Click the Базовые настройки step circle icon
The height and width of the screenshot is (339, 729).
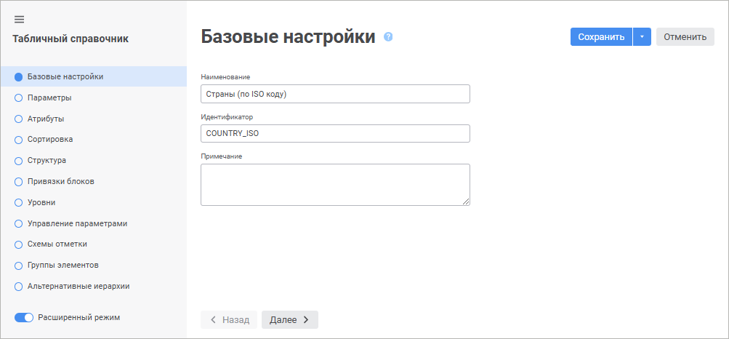point(19,77)
